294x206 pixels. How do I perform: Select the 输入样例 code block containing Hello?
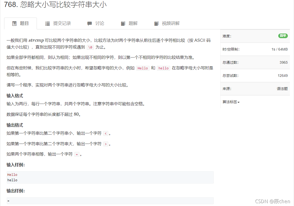coord(110,177)
